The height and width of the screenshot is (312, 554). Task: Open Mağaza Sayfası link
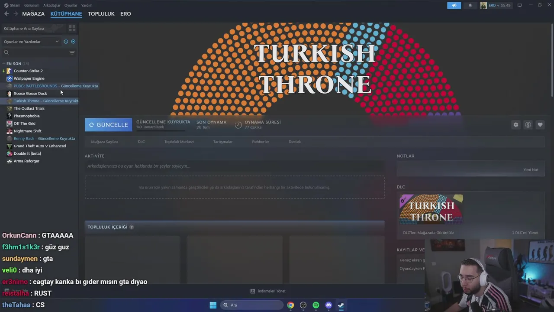104,142
